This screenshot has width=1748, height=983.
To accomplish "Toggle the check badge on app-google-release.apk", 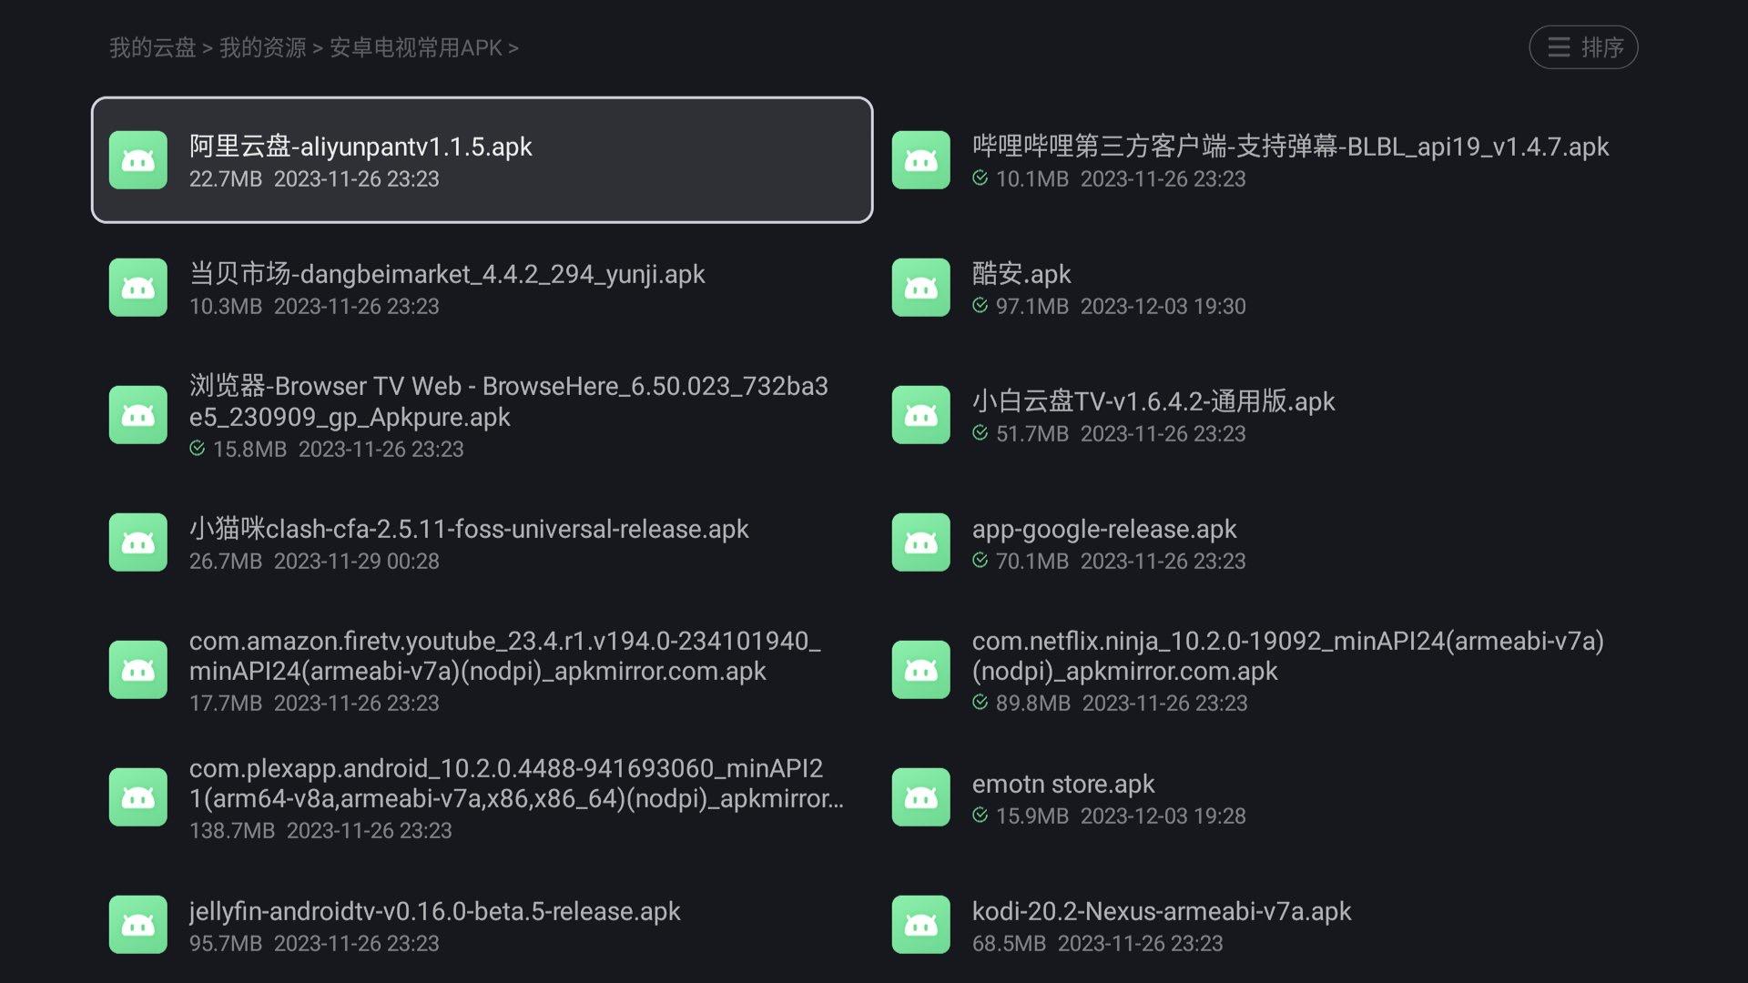I will point(980,562).
